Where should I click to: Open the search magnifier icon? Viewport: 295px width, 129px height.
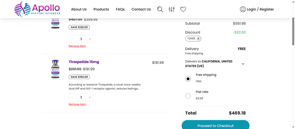160,9
